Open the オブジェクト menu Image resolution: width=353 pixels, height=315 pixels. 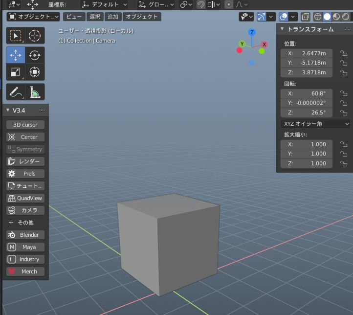coord(142,17)
